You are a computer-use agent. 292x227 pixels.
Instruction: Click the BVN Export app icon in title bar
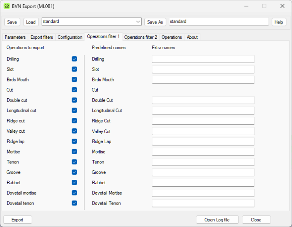click(x=7, y=6)
